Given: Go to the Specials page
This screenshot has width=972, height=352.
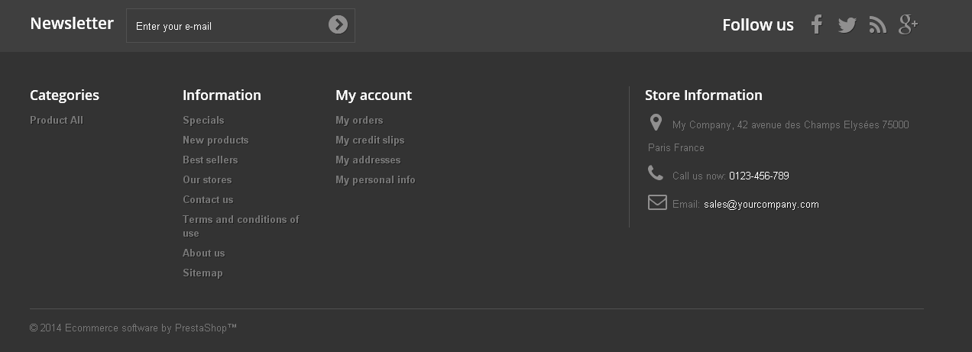Looking at the screenshot, I should (203, 121).
